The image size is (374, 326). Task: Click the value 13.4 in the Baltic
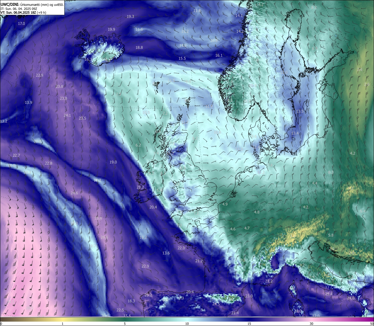(295, 133)
